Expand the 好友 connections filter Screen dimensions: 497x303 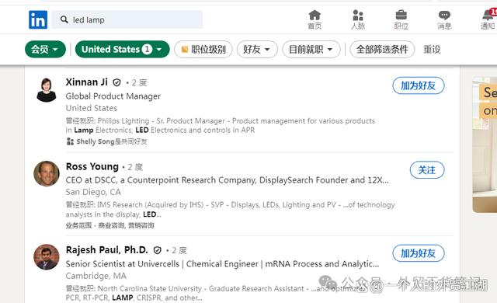tap(257, 49)
